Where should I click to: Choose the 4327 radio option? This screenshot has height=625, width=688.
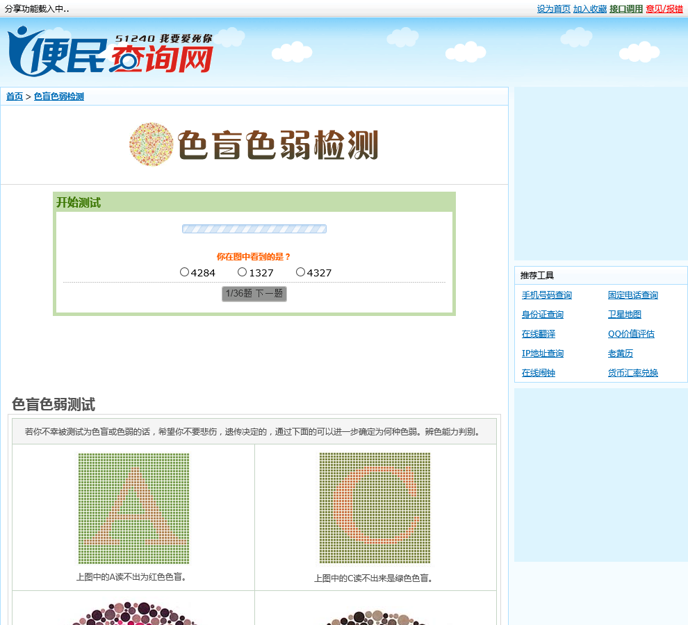[300, 272]
